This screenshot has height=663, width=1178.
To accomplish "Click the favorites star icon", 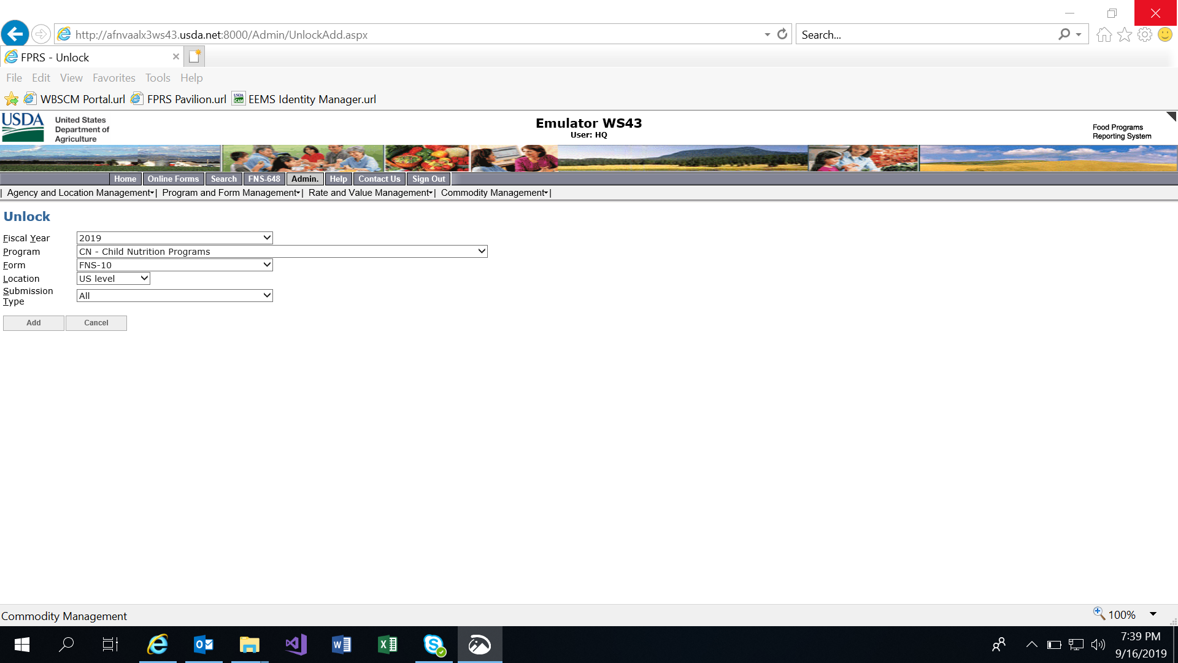I will pos(1124,34).
